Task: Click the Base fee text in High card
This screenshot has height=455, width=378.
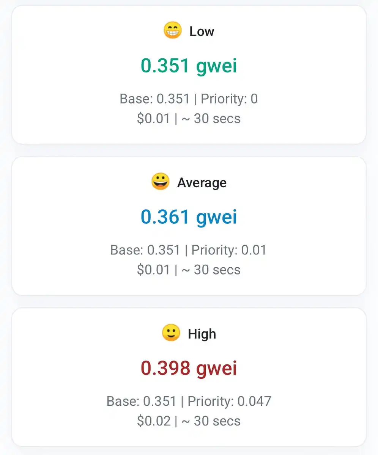Action: coord(141,401)
